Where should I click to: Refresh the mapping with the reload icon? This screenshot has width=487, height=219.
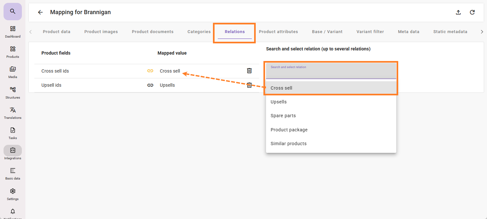pyautogui.click(x=472, y=13)
